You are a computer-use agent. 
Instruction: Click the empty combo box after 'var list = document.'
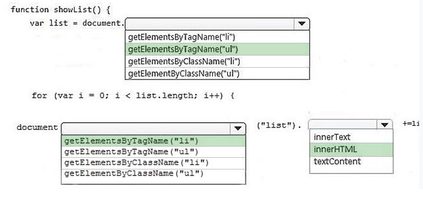point(210,23)
